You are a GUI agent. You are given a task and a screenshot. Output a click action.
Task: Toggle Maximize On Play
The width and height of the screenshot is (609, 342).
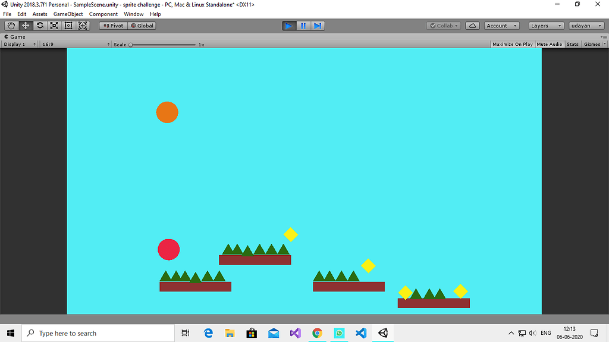512,44
